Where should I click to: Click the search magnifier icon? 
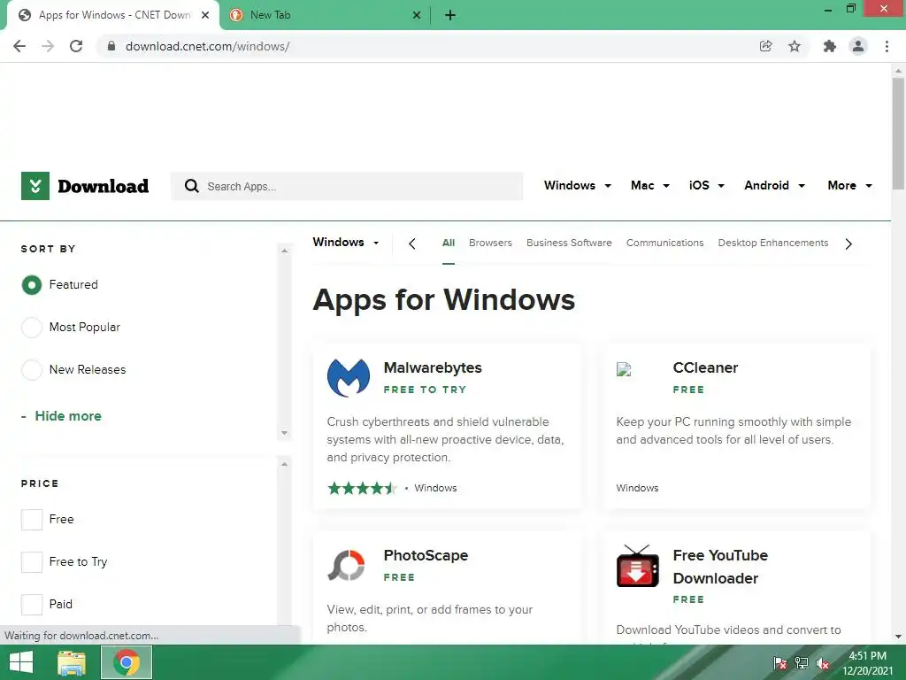(x=191, y=186)
